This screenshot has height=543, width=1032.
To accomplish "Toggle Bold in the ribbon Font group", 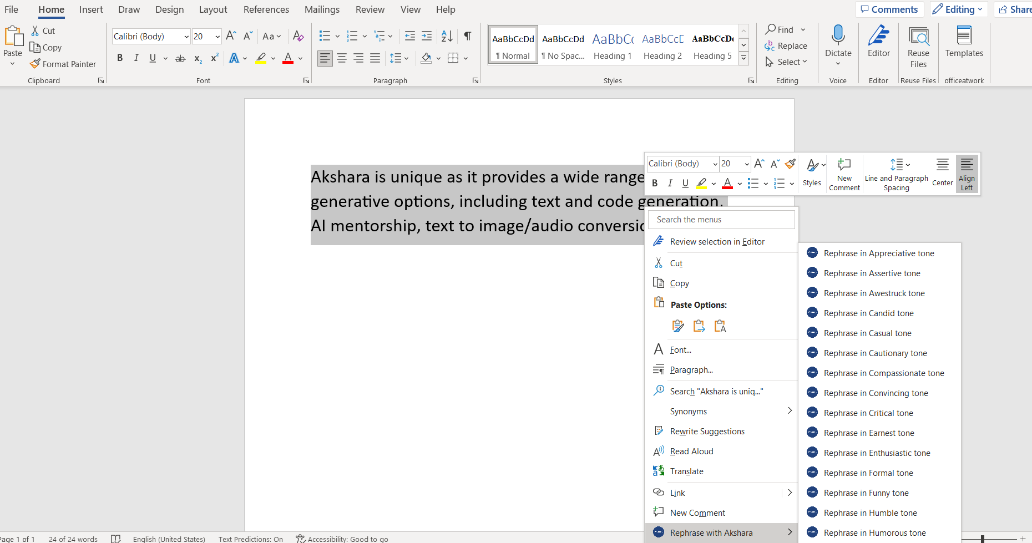I will click(x=120, y=58).
